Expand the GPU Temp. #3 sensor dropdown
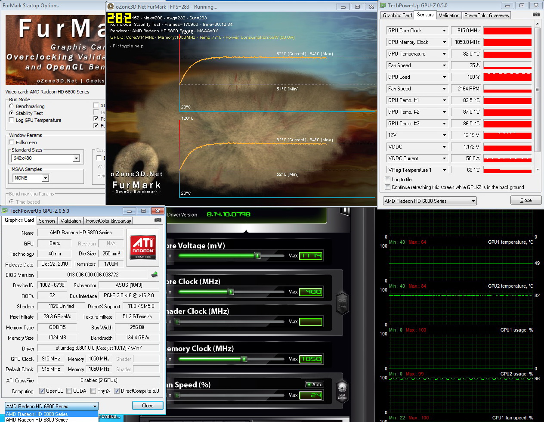 click(444, 124)
